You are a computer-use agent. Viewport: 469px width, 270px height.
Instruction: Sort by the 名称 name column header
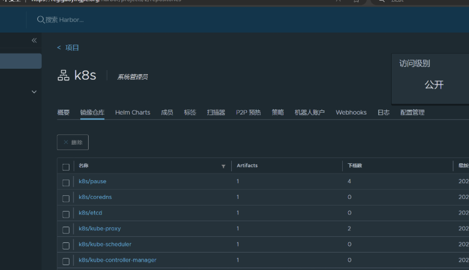[83, 166]
